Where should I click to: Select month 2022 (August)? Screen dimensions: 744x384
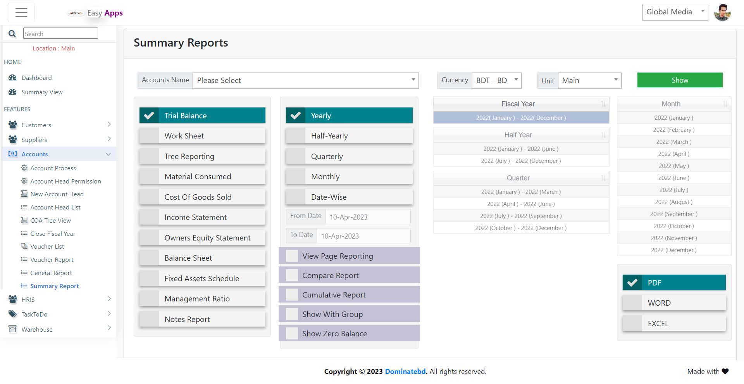pyautogui.click(x=674, y=202)
